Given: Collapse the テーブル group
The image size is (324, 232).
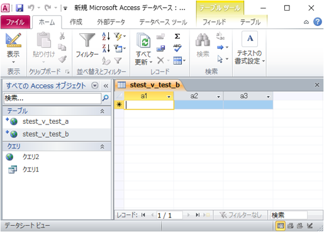Looking at the screenshot, I should 102,111.
